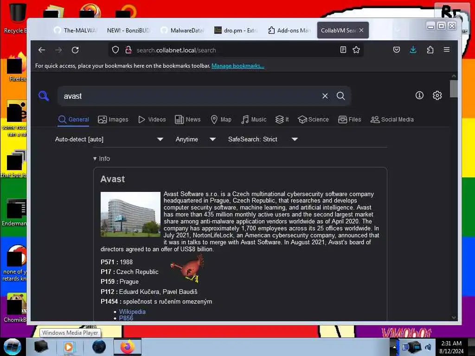Image resolution: width=475 pixels, height=356 pixels.
Task: Open the Start menu orb
Action: click(13, 347)
